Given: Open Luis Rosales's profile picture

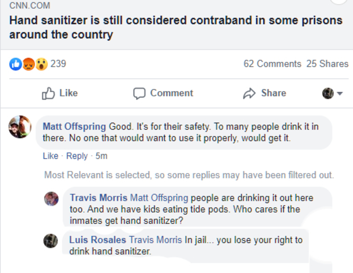Looking at the screenshot, I should point(50,241).
